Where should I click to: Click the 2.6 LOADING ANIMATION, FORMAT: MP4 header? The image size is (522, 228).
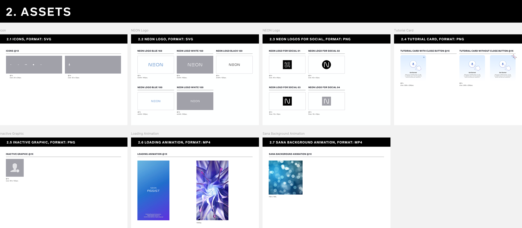click(x=174, y=142)
